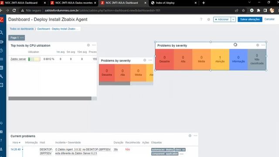
Task: Open the browser extensions puzzle icon
Action: pos(259,10)
